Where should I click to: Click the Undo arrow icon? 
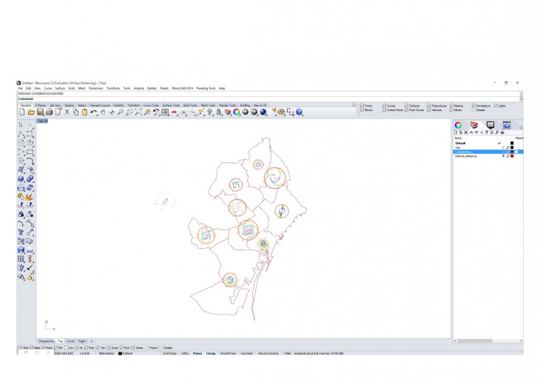coord(93,113)
